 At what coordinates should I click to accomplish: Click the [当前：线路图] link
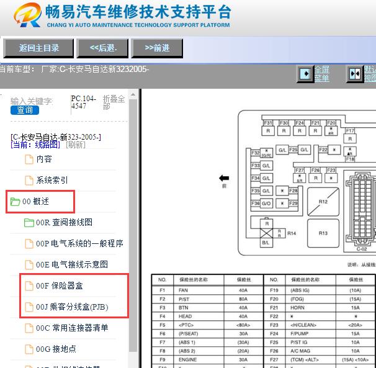click(35, 145)
